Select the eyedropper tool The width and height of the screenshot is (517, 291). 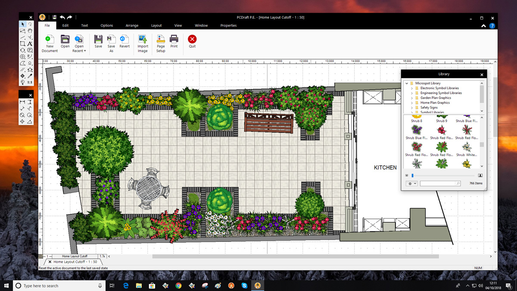click(30, 76)
